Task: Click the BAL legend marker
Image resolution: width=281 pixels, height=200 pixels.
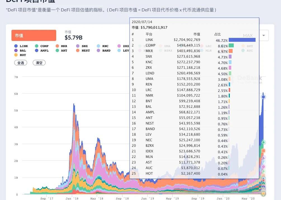Action: pos(16,51)
